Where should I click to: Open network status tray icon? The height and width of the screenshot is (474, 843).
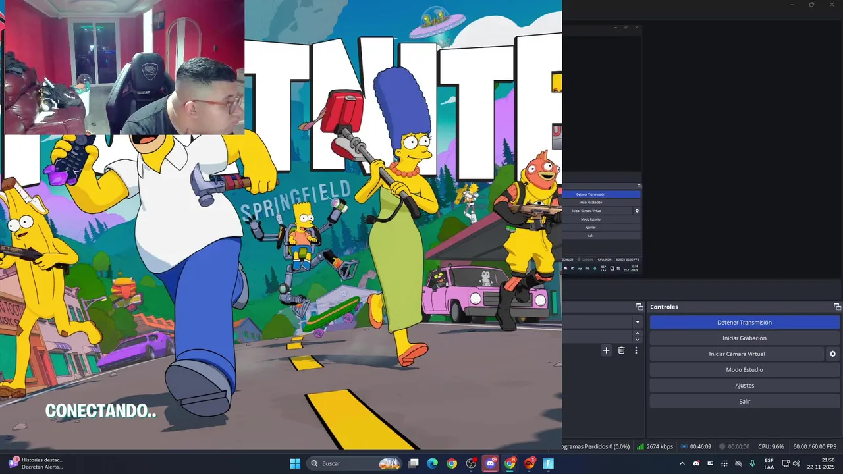(786, 463)
